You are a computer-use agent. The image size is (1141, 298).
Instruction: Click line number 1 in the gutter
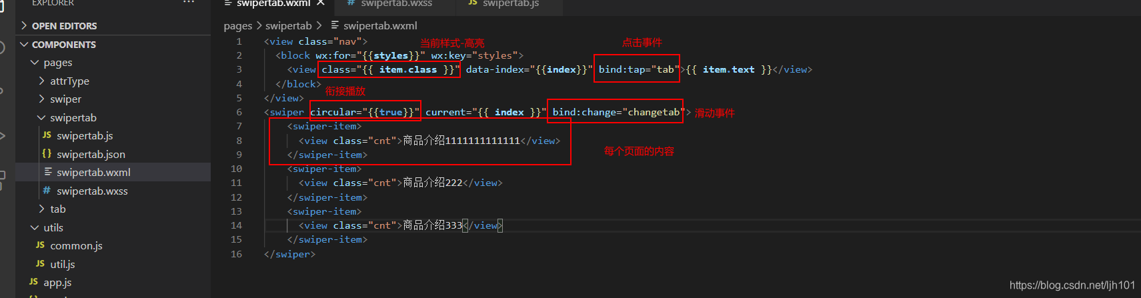pos(239,41)
